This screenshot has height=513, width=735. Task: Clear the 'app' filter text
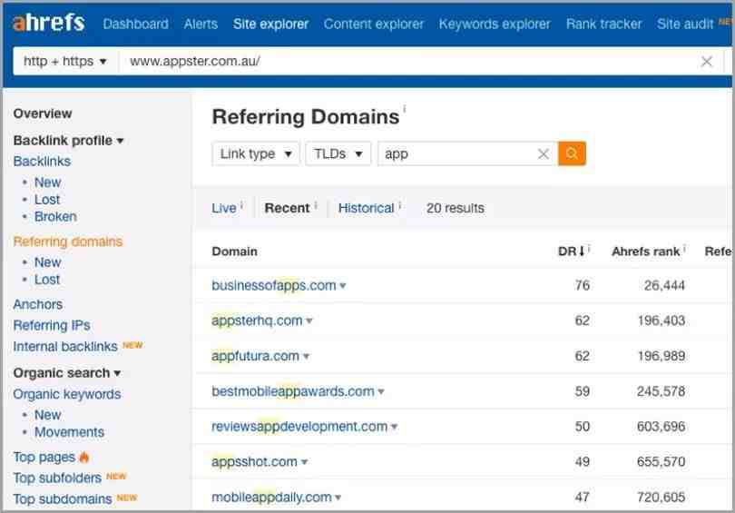544,153
